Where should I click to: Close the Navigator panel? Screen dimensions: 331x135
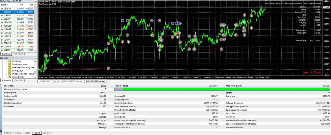(36, 58)
